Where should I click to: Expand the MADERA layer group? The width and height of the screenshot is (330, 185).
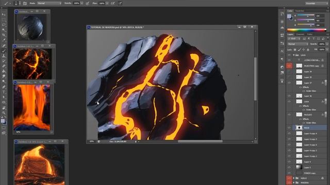click(x=293, y=183)
